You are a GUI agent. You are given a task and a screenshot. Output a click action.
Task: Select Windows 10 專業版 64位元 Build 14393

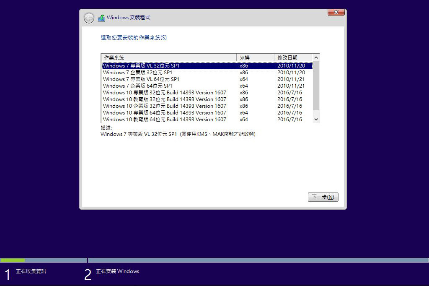click(207, 113)
